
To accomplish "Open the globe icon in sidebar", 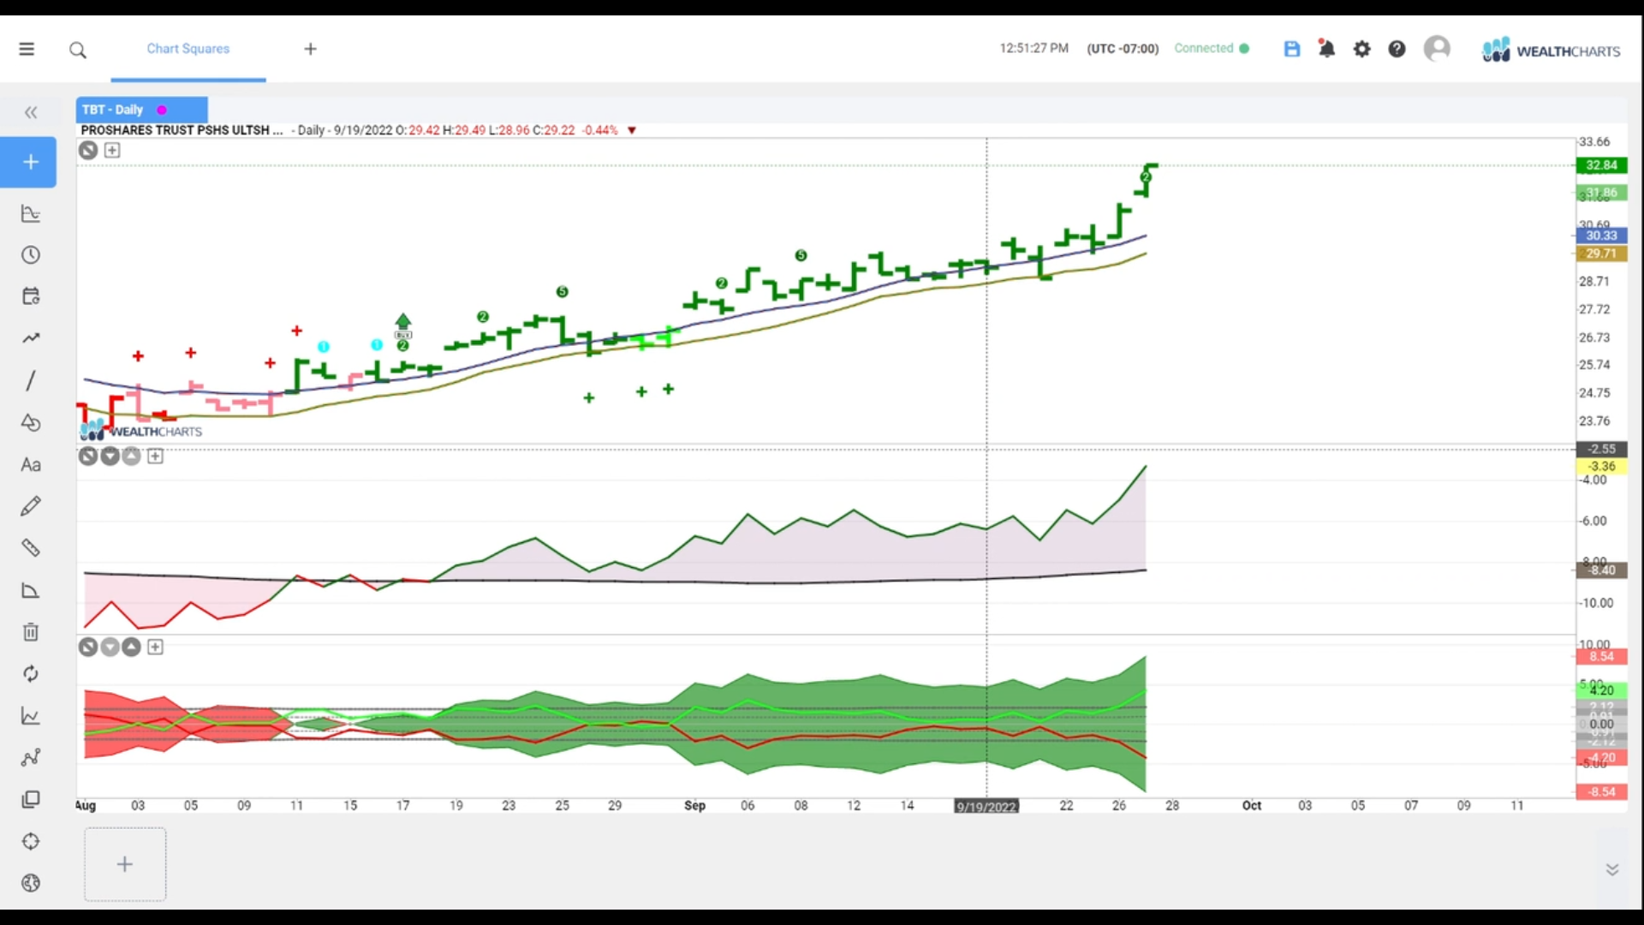I will click(31, 883).
